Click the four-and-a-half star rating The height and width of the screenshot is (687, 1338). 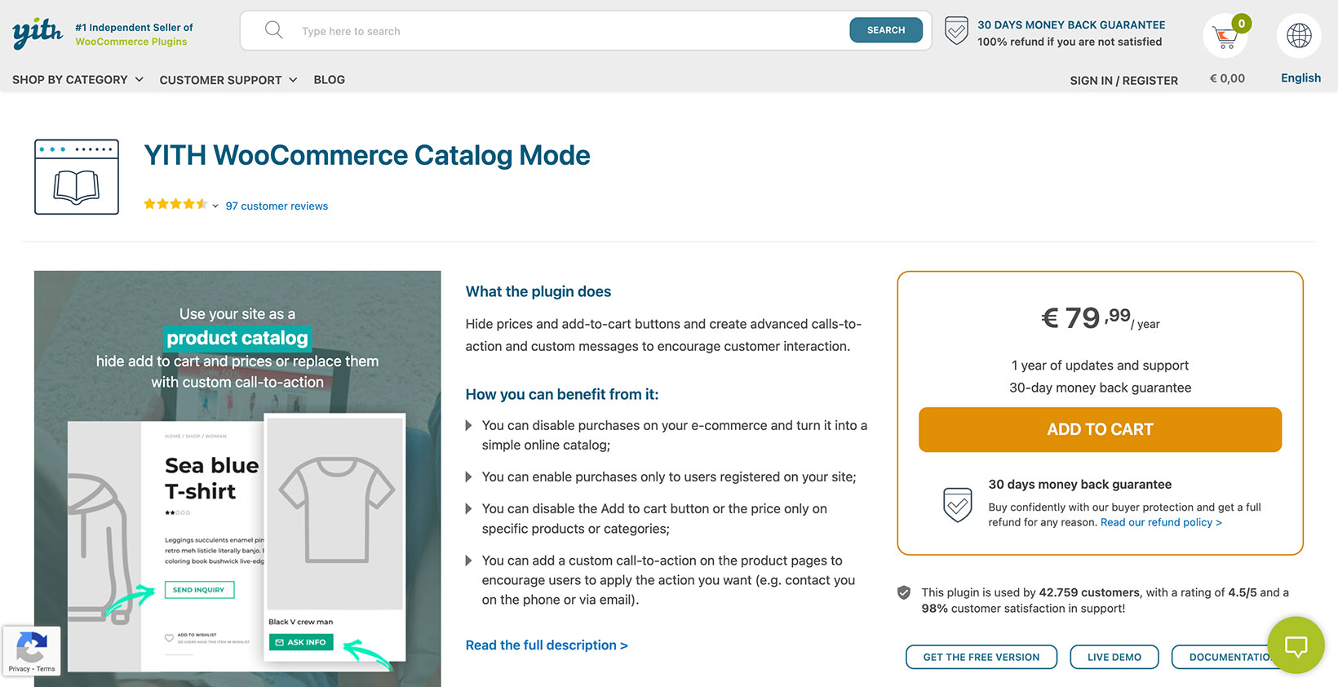tap(174, 204)
